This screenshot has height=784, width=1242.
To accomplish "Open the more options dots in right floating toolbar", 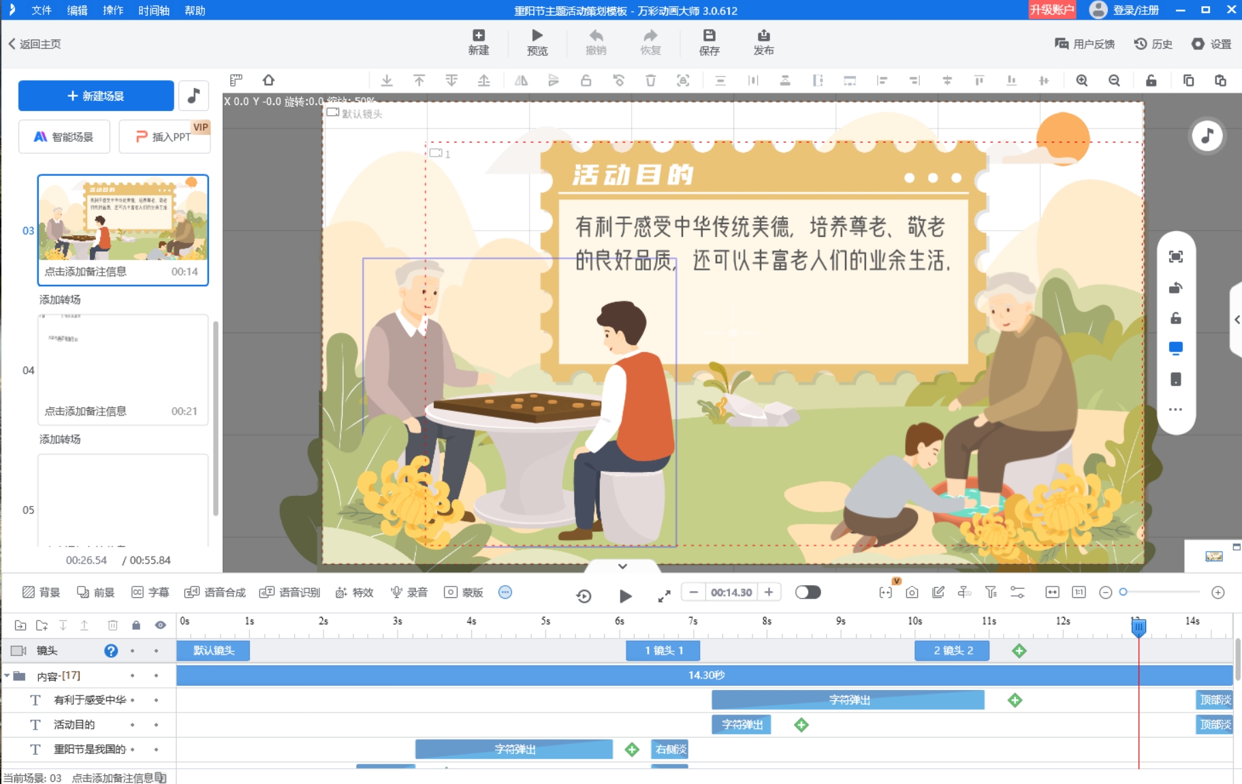I will [1176, 409].
